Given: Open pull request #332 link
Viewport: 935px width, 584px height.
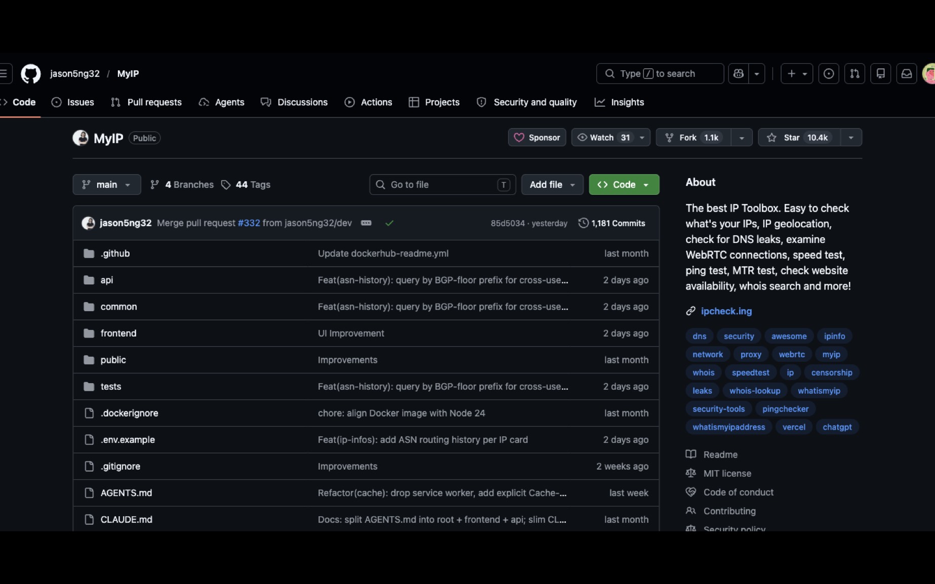Looking at the screenshot, I should (249, 223).
